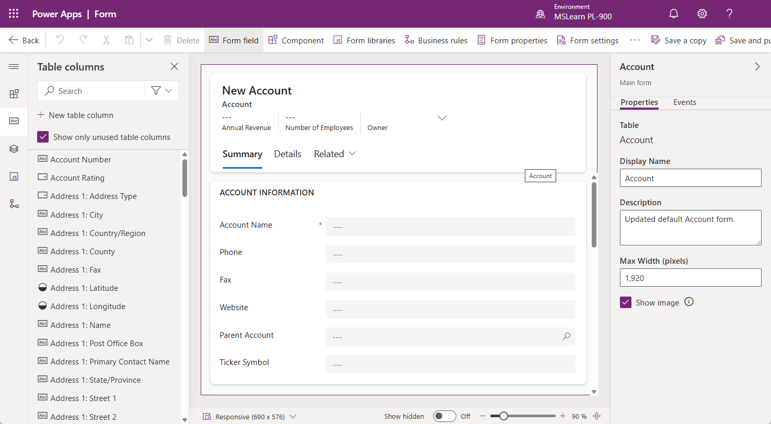Click the Component toolbar button

(296, 40)
